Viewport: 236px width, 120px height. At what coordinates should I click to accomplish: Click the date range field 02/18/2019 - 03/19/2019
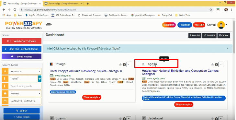click(25, 101)
